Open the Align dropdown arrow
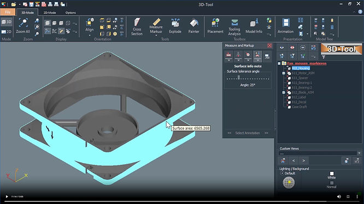This screenshot has height=204, width=364. pos(90,35)
